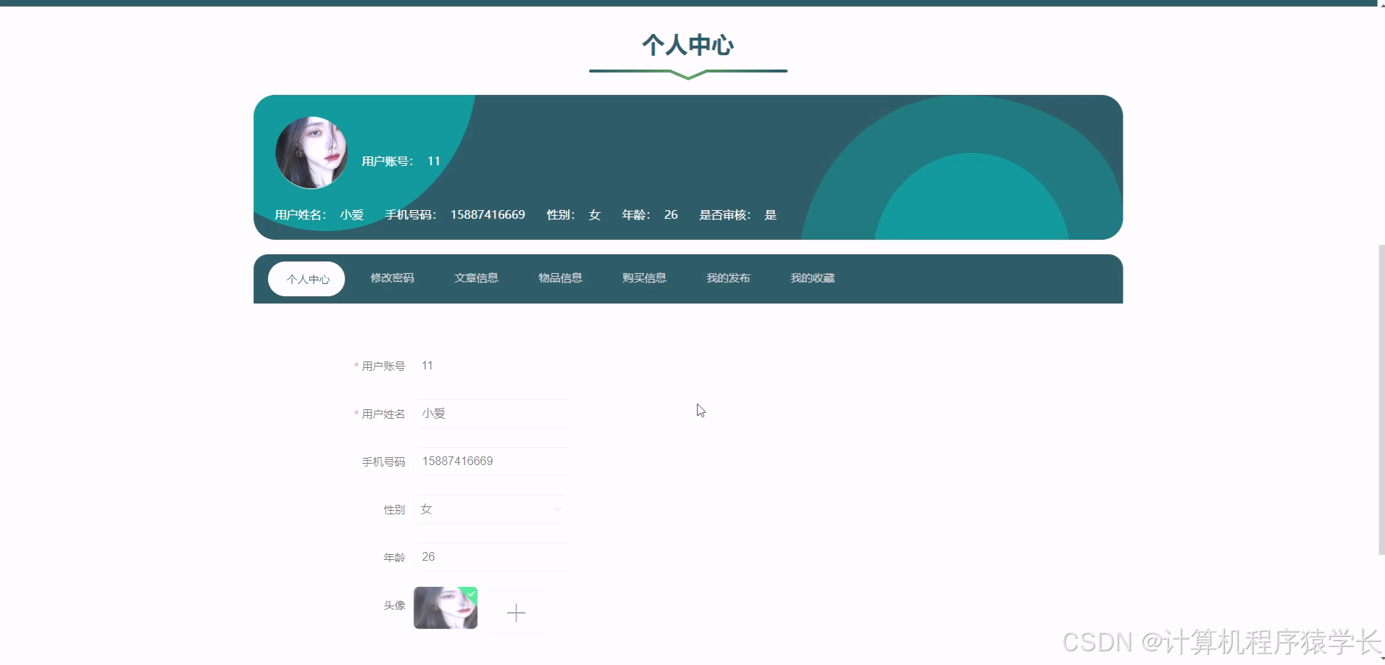Click the uploaded avatar thumbnail under 头像
Image resolution: width=1385 pixels, height=665 pixels.
445,608
